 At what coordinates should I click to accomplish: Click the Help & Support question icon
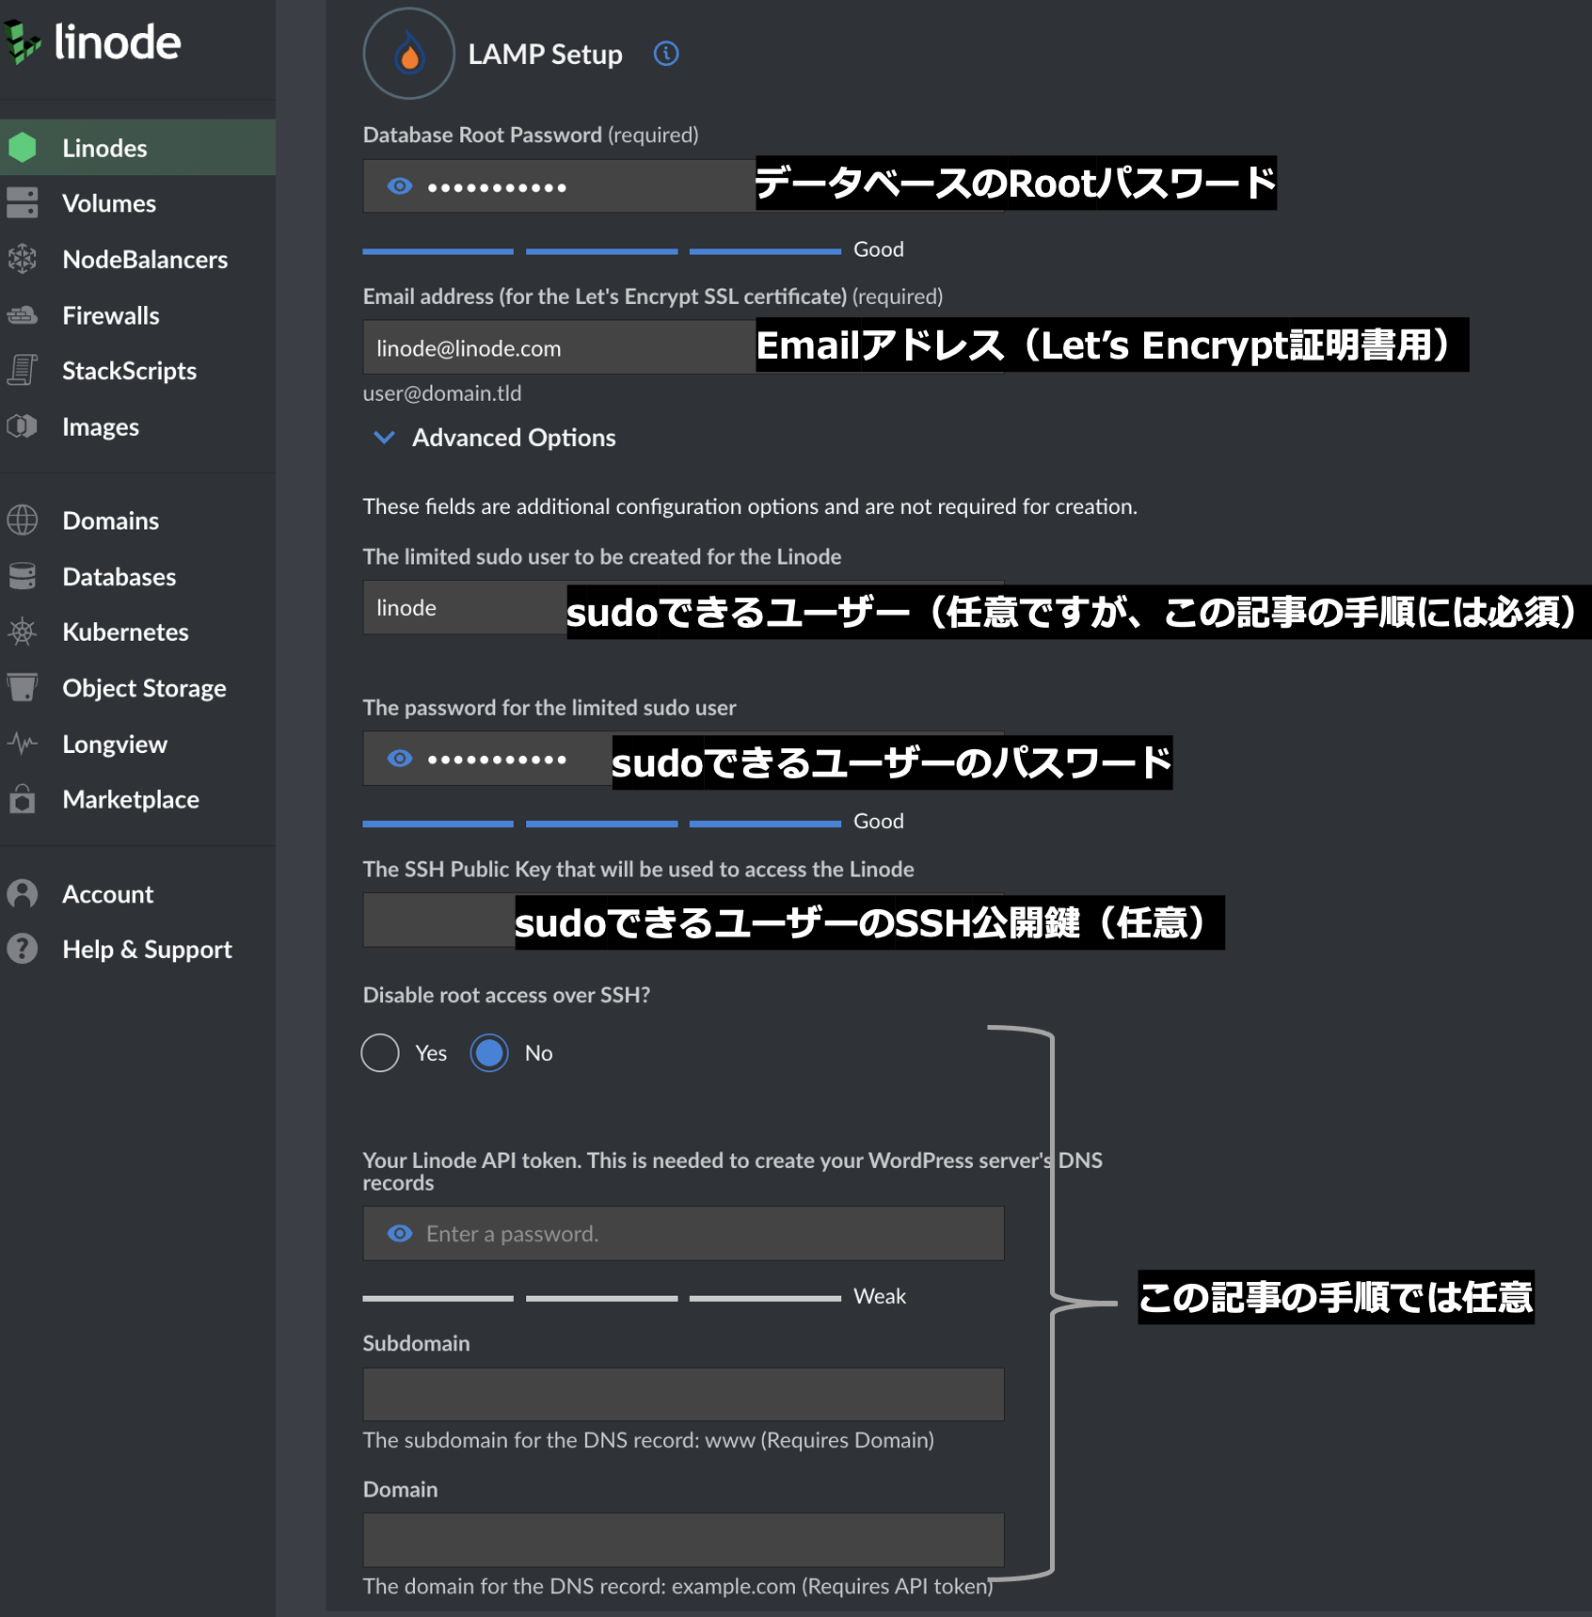(23, 948)
